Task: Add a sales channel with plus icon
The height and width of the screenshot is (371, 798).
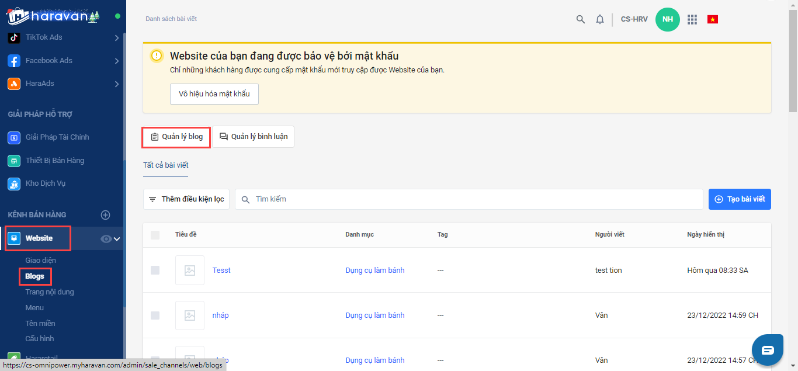Action: 106,215
